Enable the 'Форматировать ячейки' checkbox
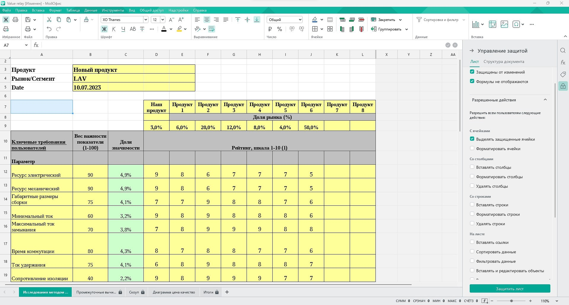Image resolution: width=569 pixels, height=305 pixels. (472, 148)
